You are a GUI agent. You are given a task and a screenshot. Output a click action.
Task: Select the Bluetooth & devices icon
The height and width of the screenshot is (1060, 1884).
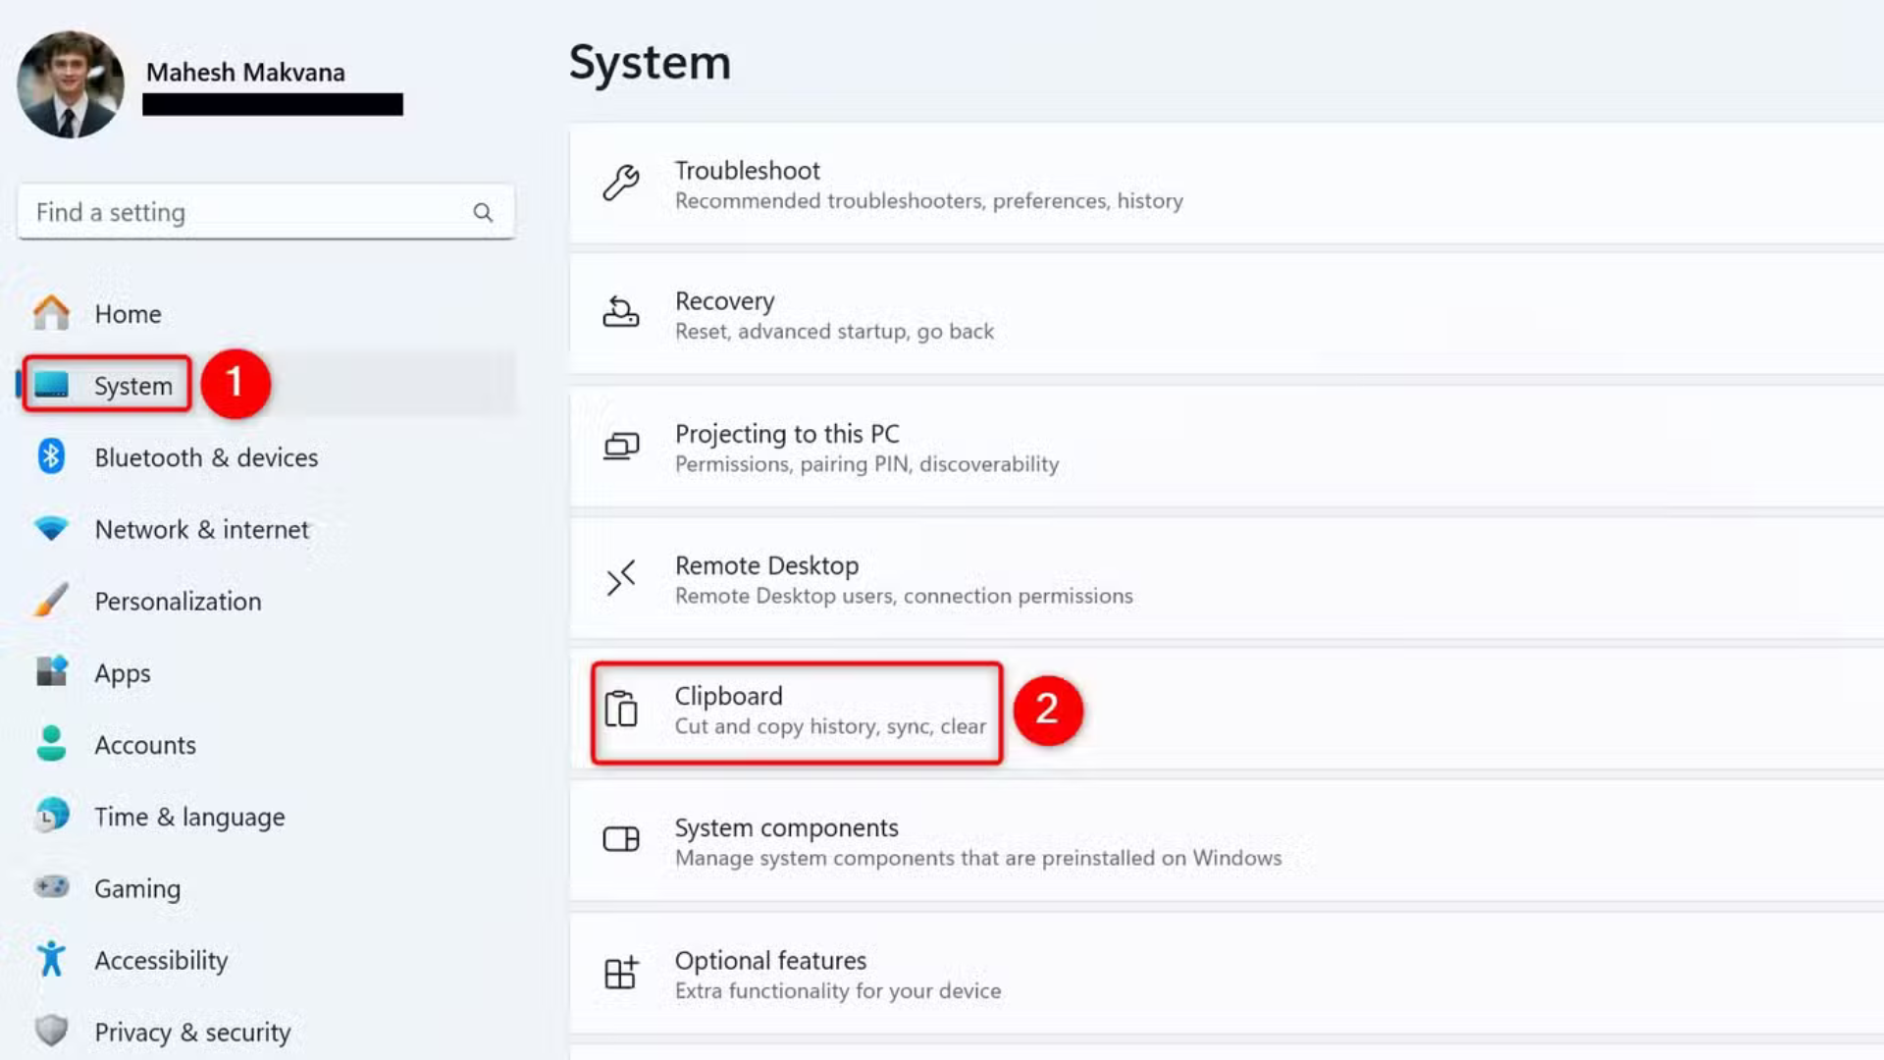[50, 456]
